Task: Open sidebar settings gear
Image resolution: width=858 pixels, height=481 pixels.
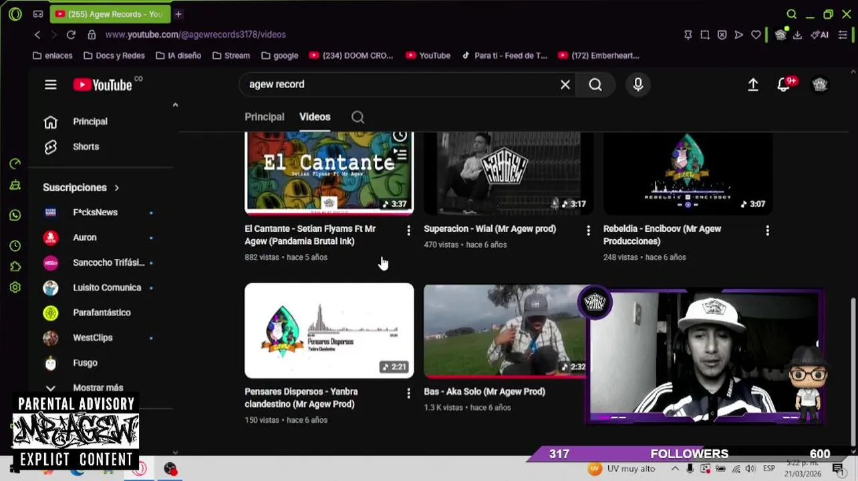Action: [x=15, y=287]
